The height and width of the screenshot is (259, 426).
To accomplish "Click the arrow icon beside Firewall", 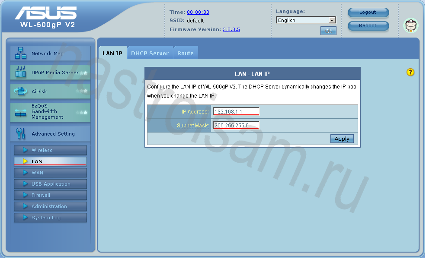I will point(25,195).
